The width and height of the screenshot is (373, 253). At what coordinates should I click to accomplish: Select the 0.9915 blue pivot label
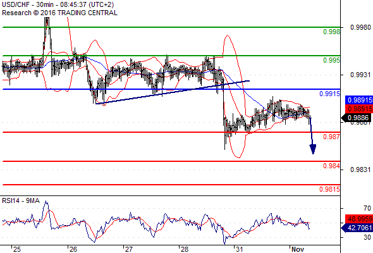(329, 94)
